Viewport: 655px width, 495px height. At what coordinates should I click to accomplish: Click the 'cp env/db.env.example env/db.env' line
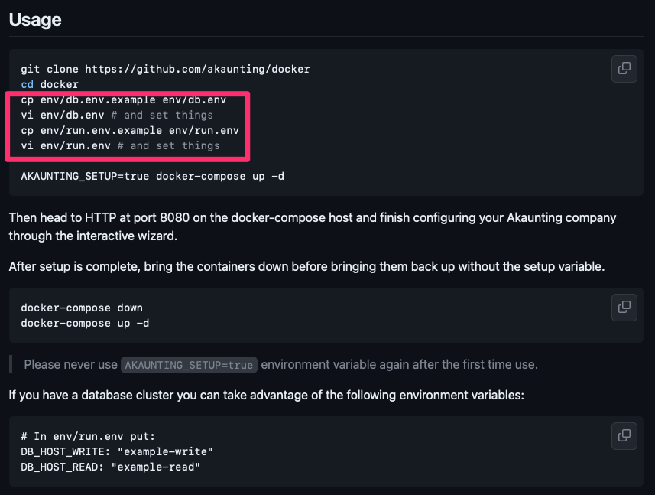point(124,100)
